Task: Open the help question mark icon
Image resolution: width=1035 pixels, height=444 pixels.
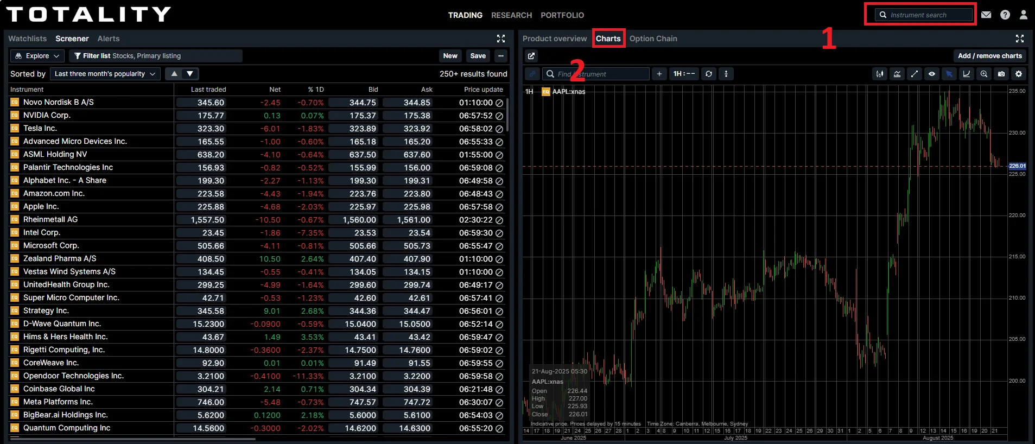Action: click(1005, 15)
